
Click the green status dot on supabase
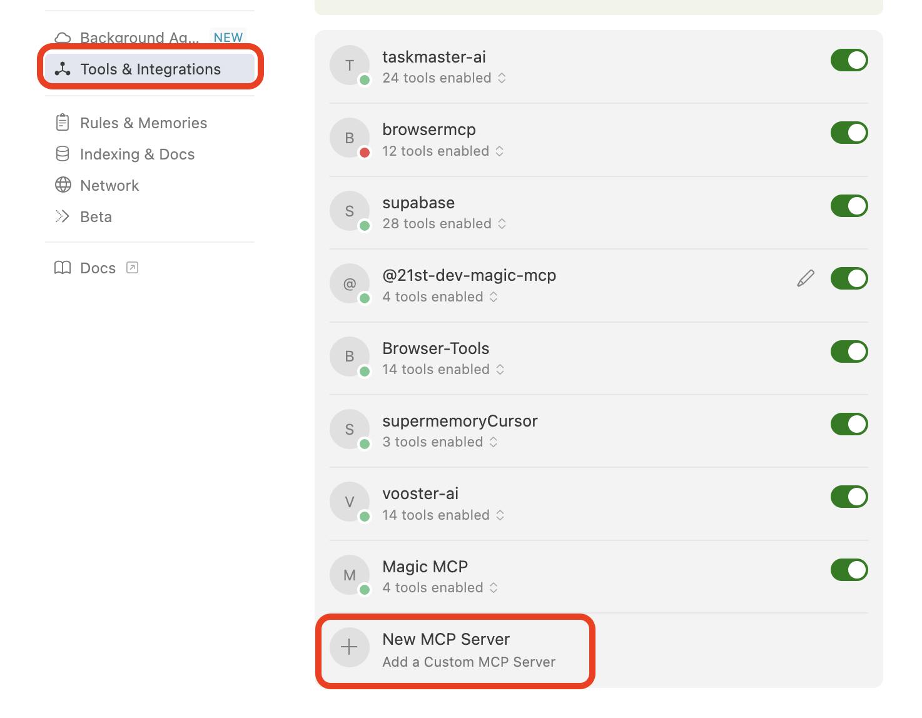click(x=365, y=226)
